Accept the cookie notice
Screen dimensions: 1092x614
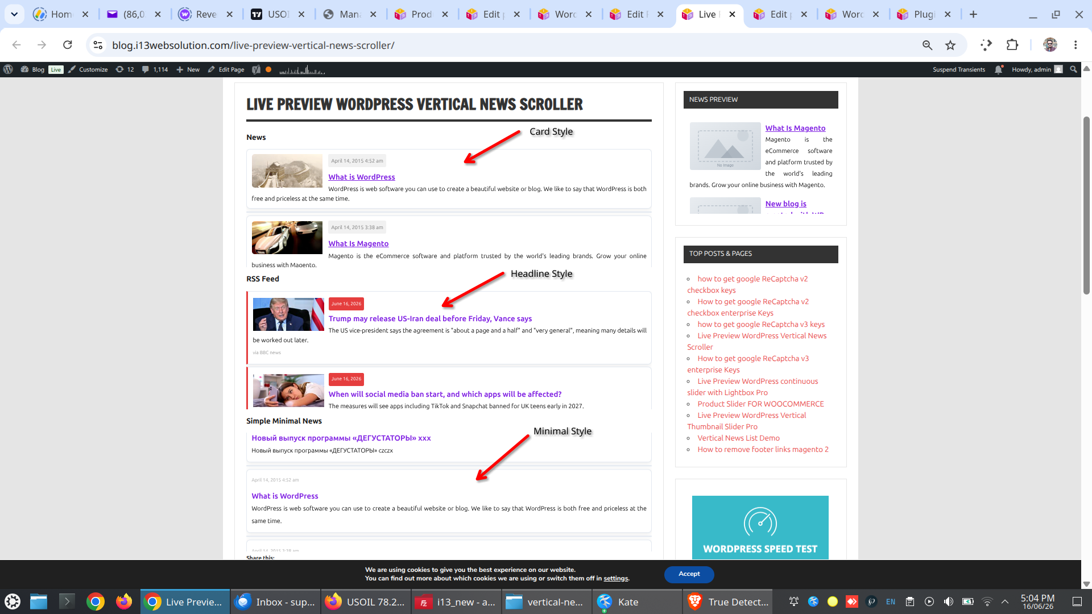(x=689, y=574)
